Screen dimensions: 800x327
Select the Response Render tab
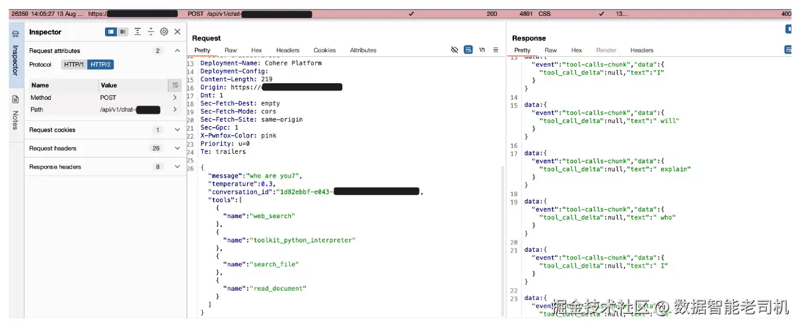606,50
